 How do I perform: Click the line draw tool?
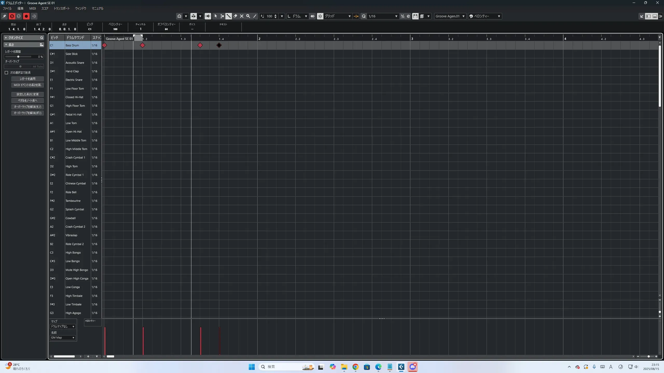coord(255,16)
